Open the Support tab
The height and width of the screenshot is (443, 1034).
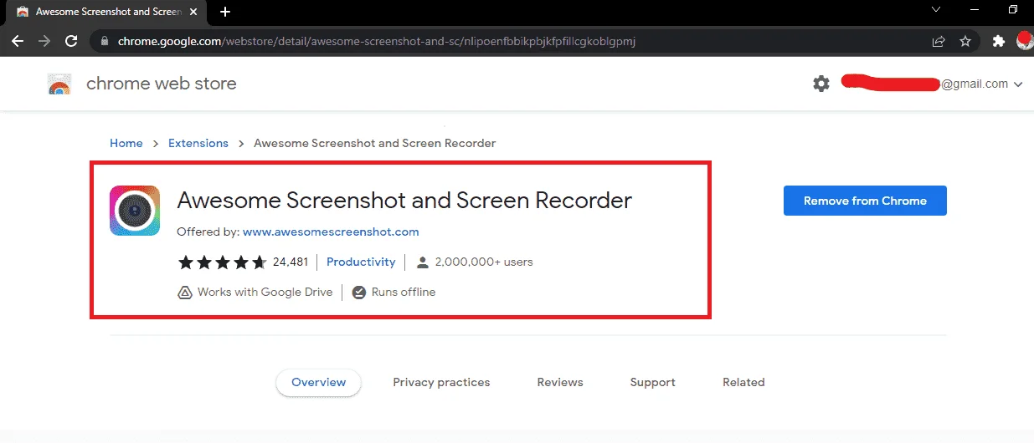tap(652, 383)
